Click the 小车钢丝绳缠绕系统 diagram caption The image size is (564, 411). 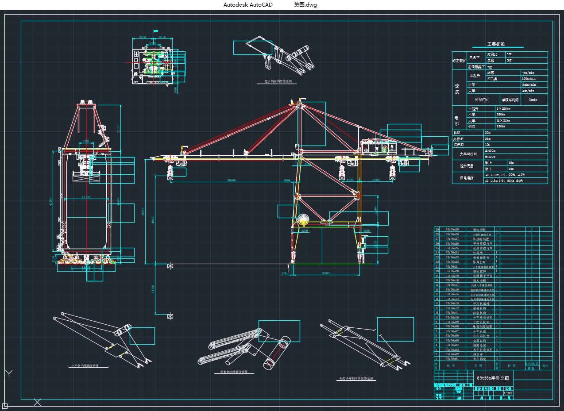85,366
